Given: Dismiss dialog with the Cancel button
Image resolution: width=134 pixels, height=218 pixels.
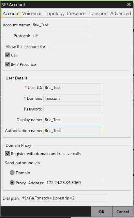Looking at the screenshot, I should click(x=123, y=212).
